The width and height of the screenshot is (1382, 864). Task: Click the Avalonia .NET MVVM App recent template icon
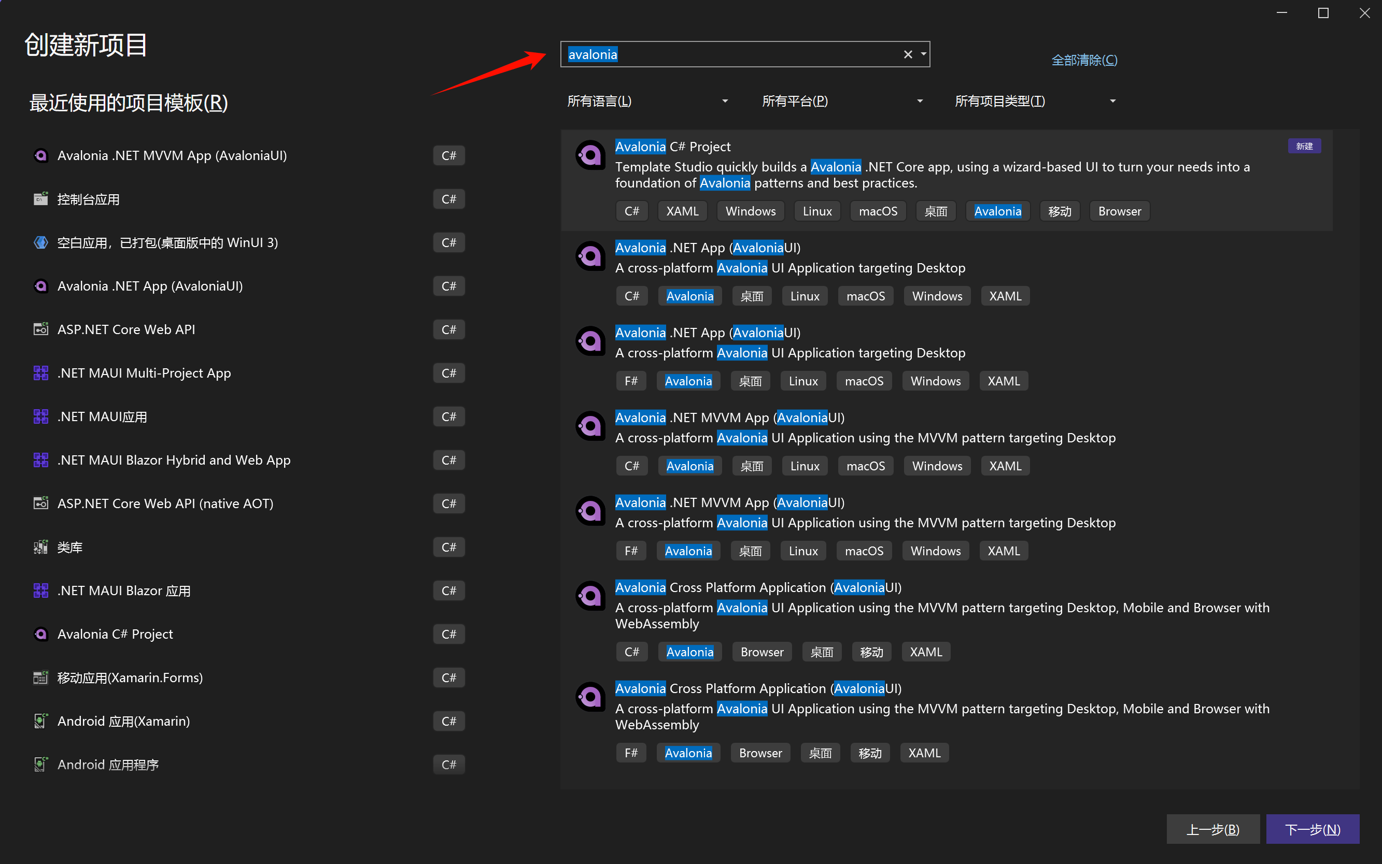pos(40,155)
